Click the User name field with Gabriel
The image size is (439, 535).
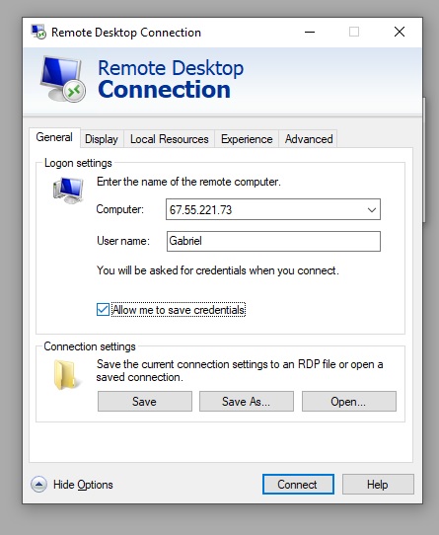pyautogui.click(x=273, y=241)
